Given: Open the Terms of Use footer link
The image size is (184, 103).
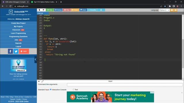Looking at the screenshot, I should 19,97.
